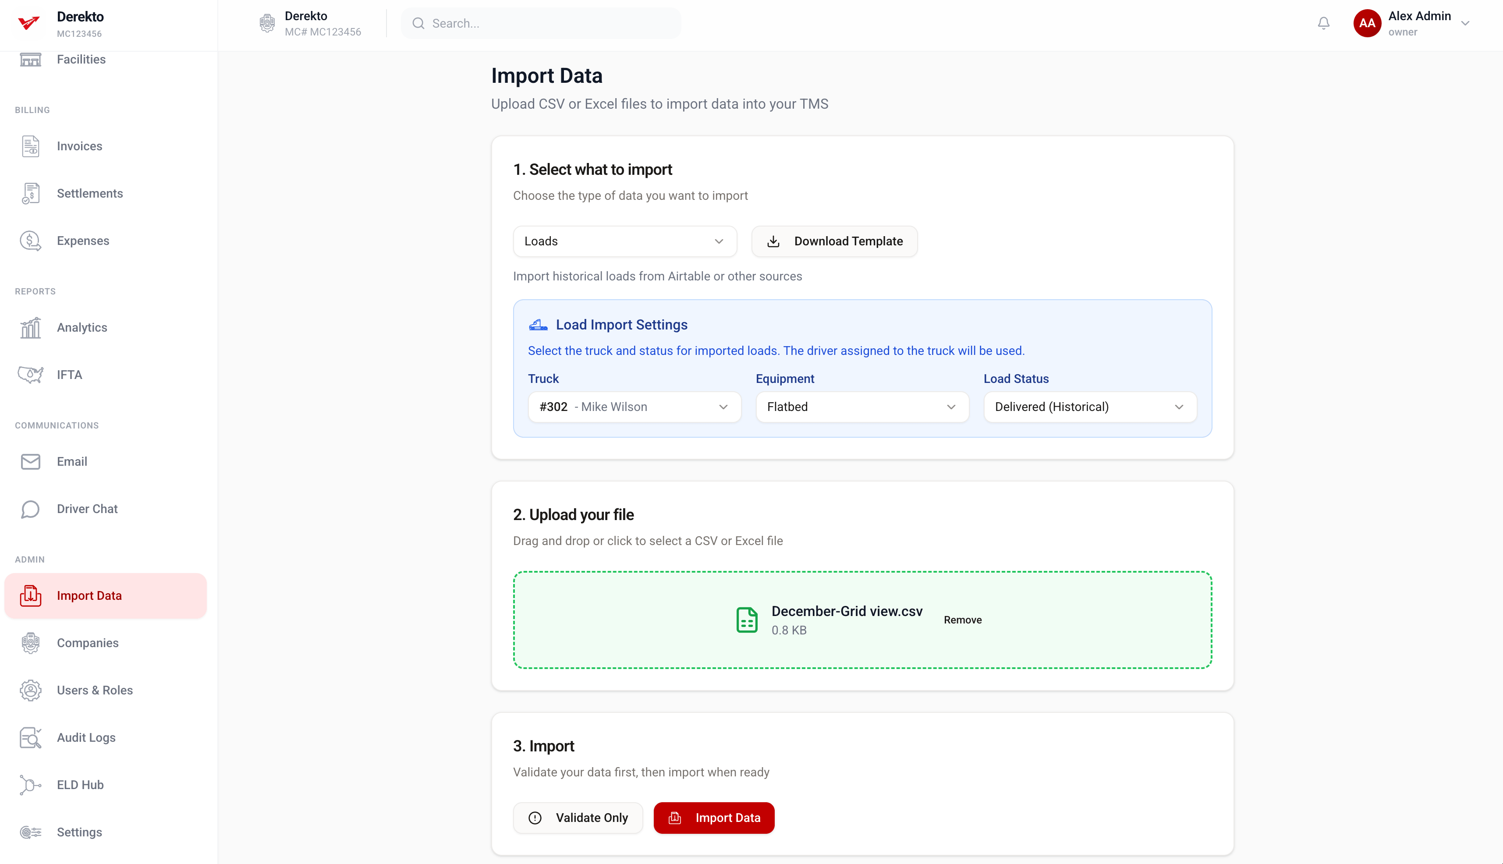This screenshot has height=864, width=1503.
Task: Click Validate Only button
Action: point(578,818)
